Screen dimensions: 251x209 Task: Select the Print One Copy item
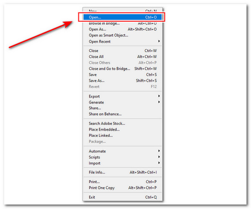pos(123,188)
